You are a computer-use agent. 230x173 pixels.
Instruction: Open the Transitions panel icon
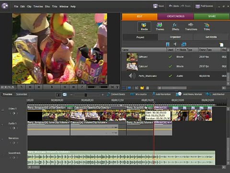[191, 26]
